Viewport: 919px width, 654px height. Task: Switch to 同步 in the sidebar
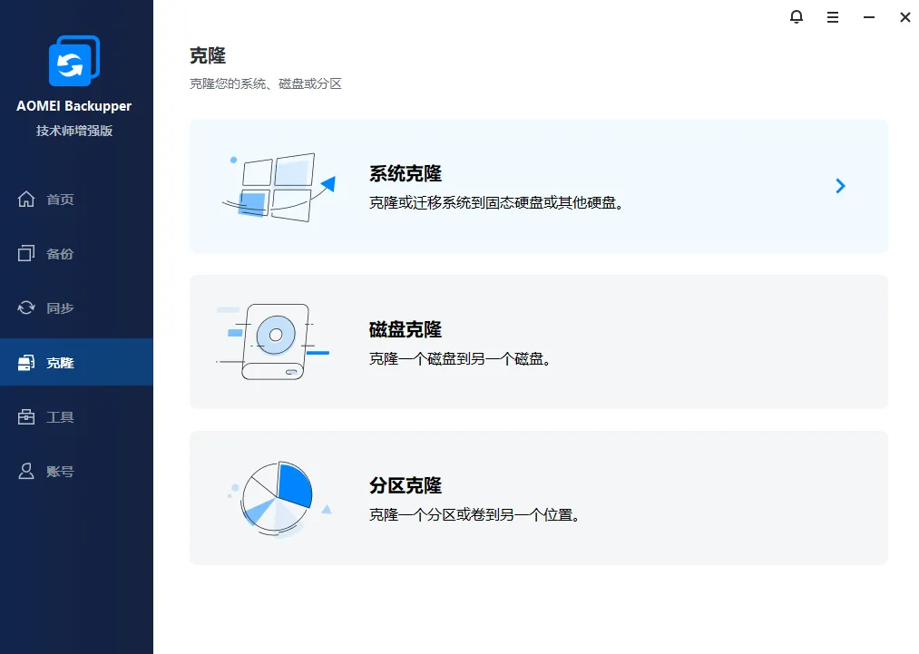[60, 308]
